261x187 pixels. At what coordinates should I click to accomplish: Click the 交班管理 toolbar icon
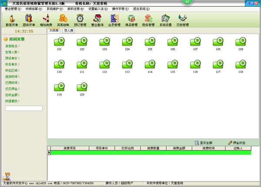point(183,20)
